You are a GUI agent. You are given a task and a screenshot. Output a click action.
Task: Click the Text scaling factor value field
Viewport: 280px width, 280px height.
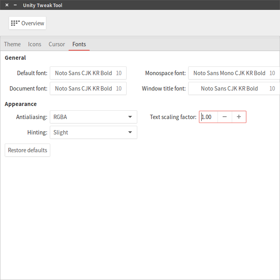[208, 117]
